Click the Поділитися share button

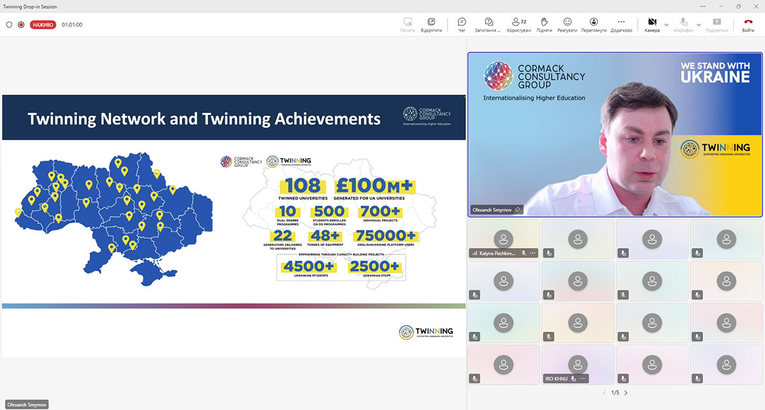coord(717,25)
